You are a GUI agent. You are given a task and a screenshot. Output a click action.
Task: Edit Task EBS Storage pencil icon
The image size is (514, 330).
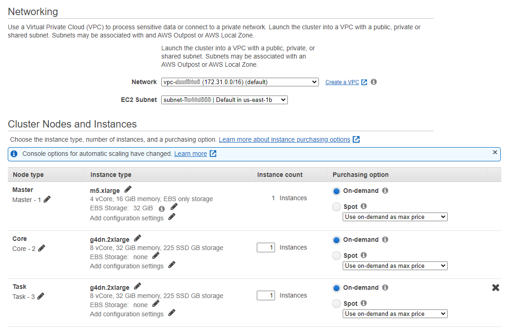point(156,303)
